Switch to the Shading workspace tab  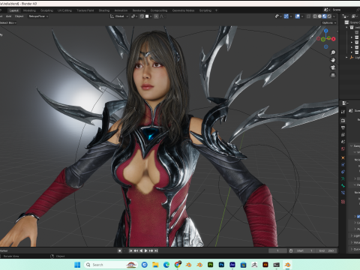click(104, 10)
